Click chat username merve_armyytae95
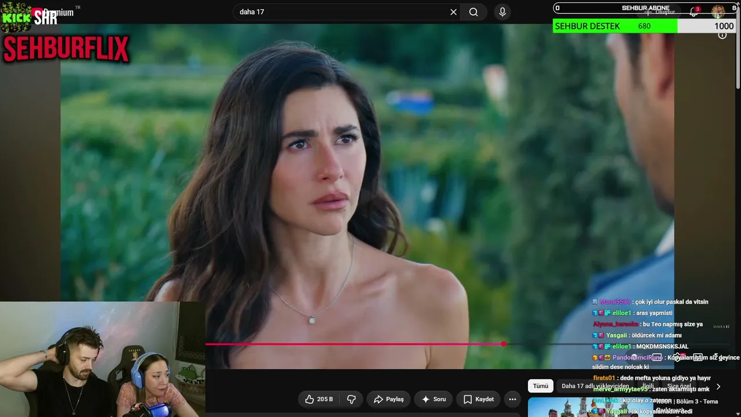Screen dimensions: 741x417 [x=620, y=389]
